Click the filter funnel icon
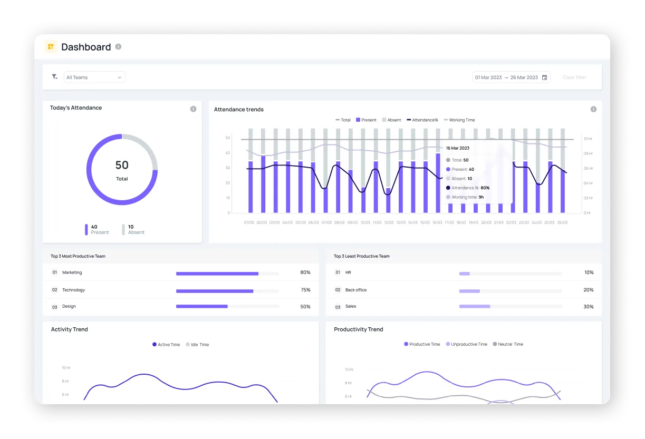This screenshot has height=439, width=645. 54,76
